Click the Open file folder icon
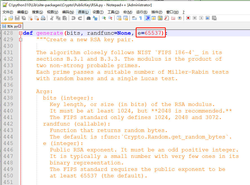Image resolution: width=250 pixels, height=185 pixels. pyautogui.click(x=11, y=18)
